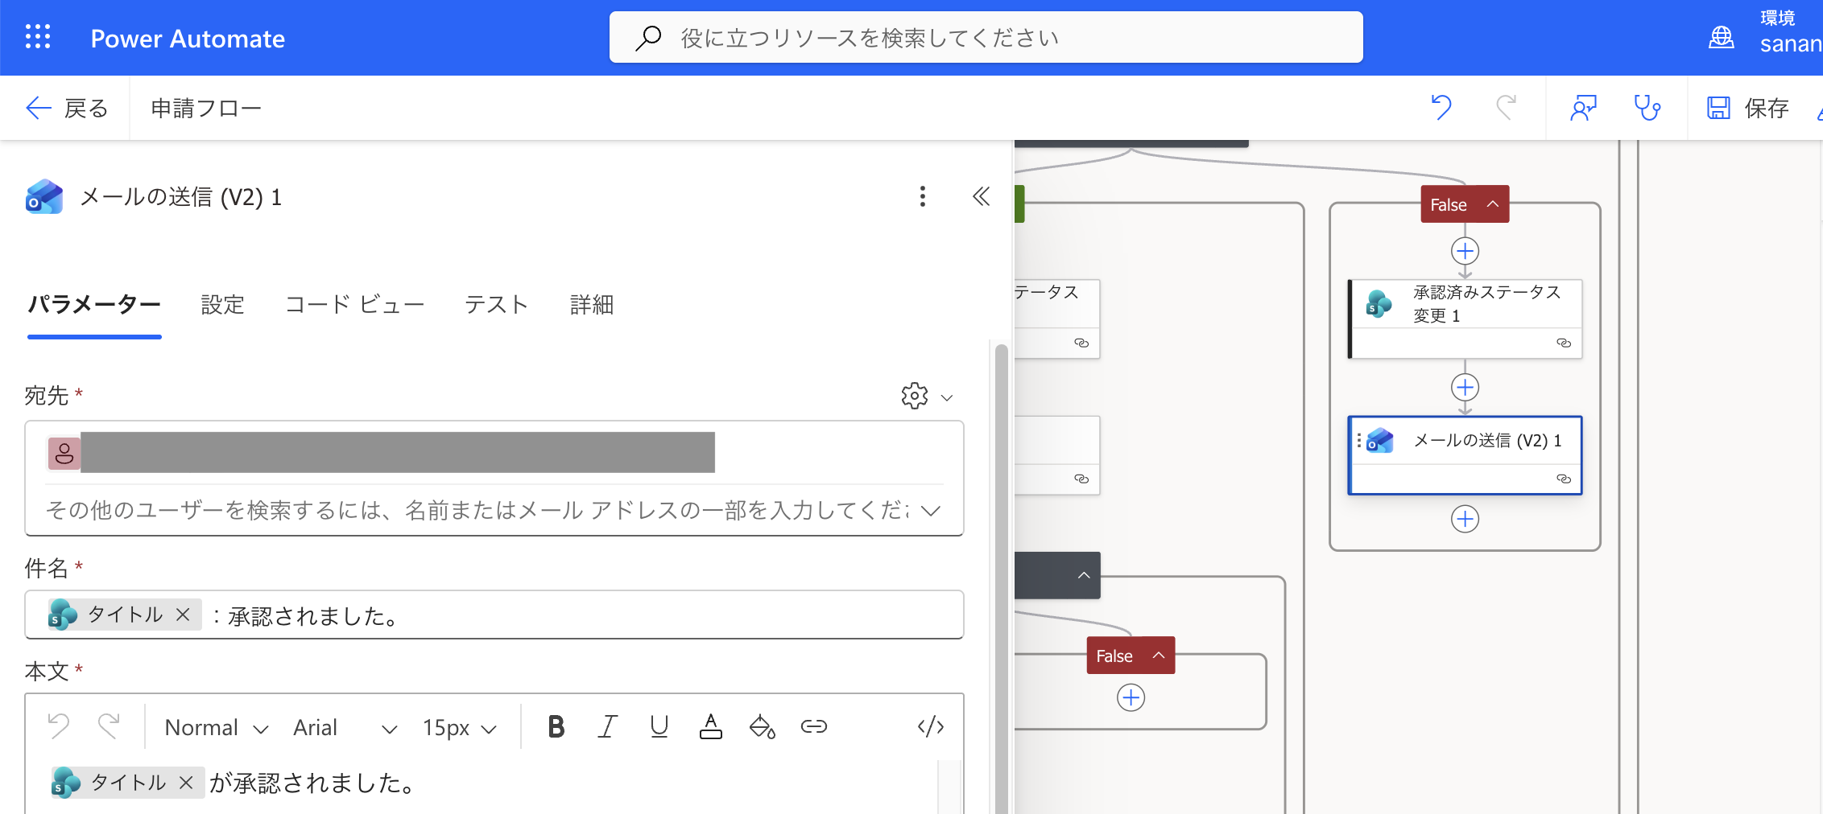1823x814 pixels.
Task: Click the search magnifier icon
Action: point(648,38)
